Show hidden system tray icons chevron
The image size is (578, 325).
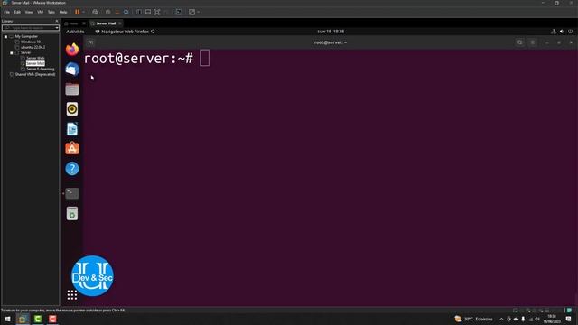pos(501,319)
